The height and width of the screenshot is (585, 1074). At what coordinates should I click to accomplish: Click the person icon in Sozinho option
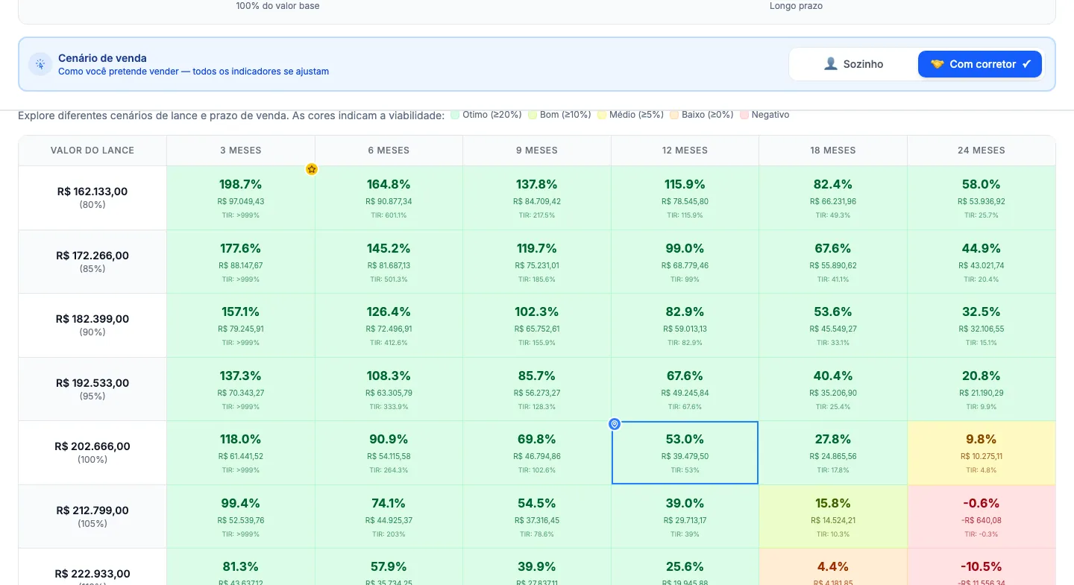point(831,64)
